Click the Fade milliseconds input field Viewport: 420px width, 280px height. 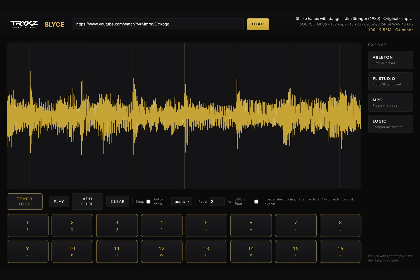point(217,202)
